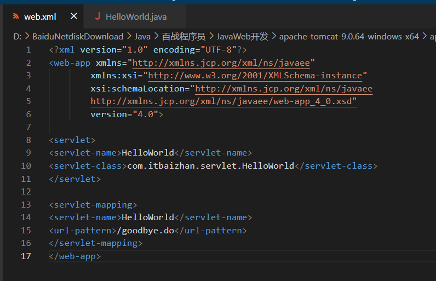The width and height of the screenshot is (436, 281).
Task: Click com.itbaizhan.servlet.HelloWorld class name
Action: pyautogui.click(x=210, y=166)
